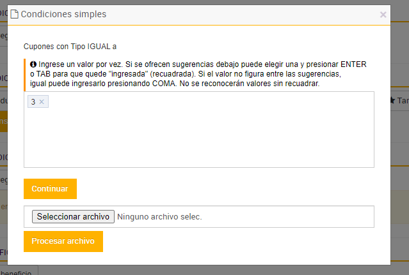Viewport: 409px width, 275px height.
Task: Click the Ninguno archivo selec. status text
Action: tap(160, 217)
